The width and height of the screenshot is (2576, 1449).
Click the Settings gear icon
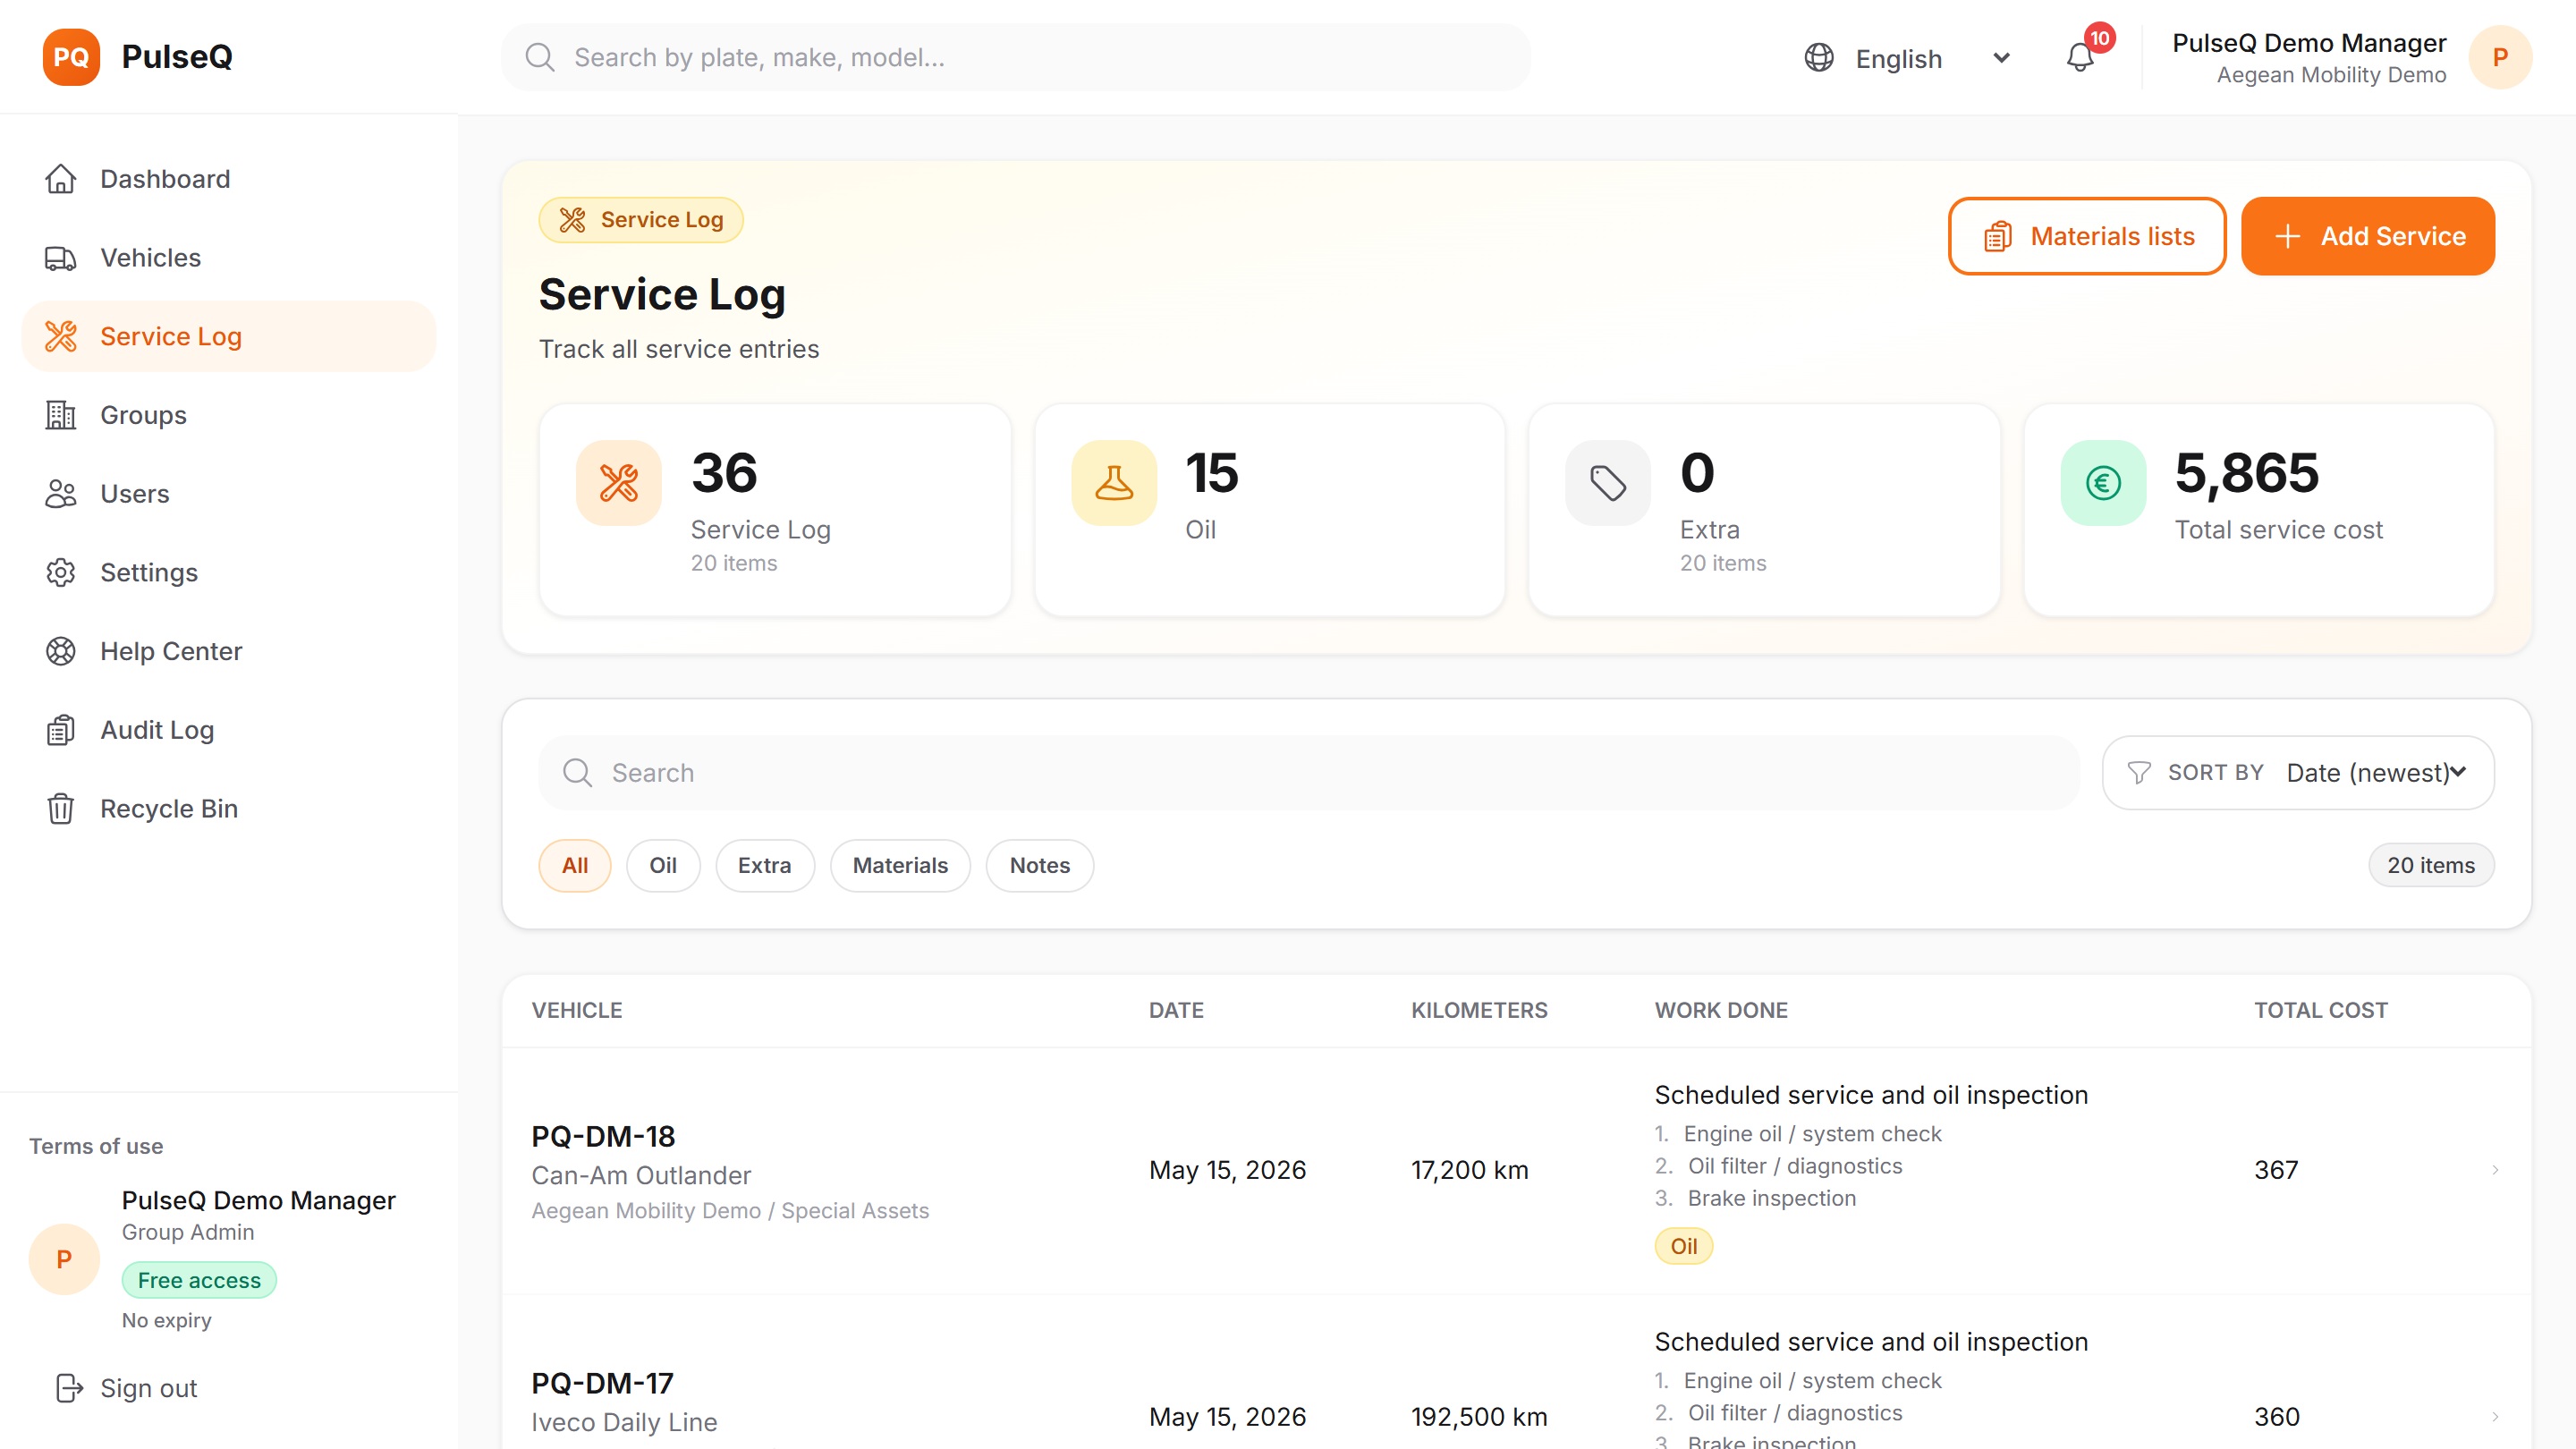point(61,572)
